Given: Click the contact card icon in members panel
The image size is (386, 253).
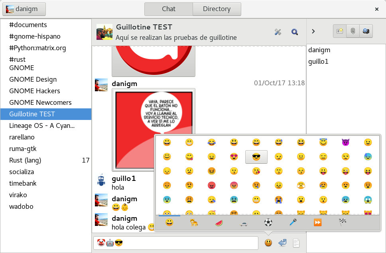Looking at the screenshot, I should pyautogui.click(x=340, y=31).
